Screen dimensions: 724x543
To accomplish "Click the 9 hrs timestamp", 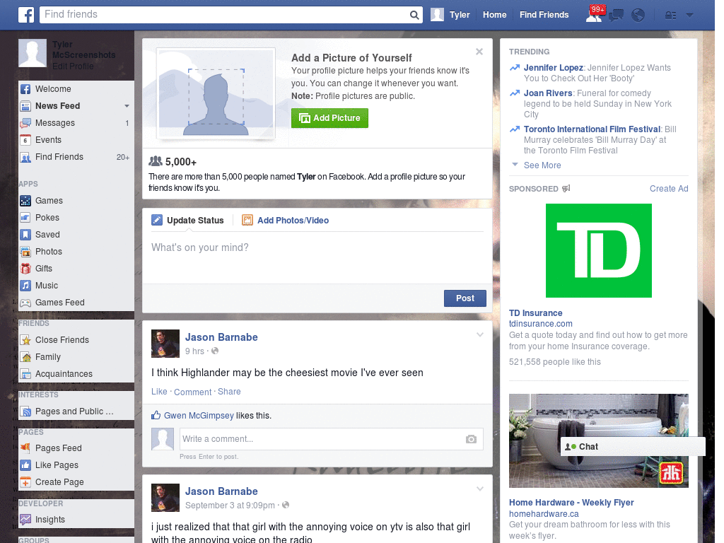I will [194, 351].
